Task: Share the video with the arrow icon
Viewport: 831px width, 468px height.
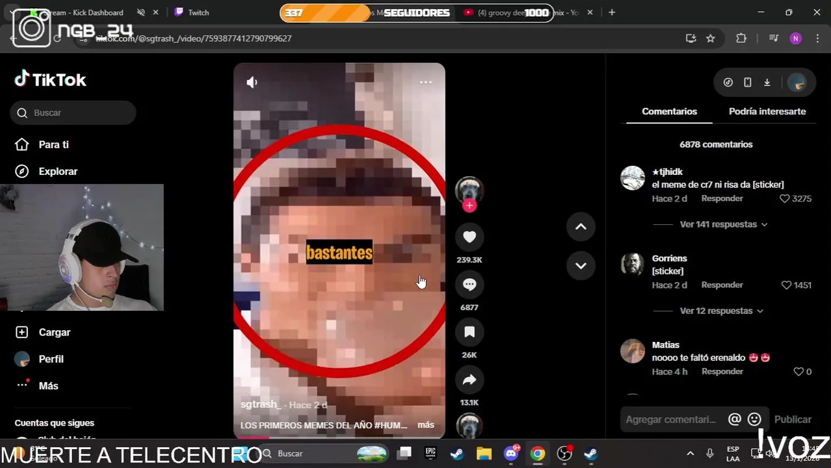Action: [x=469, y=380]
